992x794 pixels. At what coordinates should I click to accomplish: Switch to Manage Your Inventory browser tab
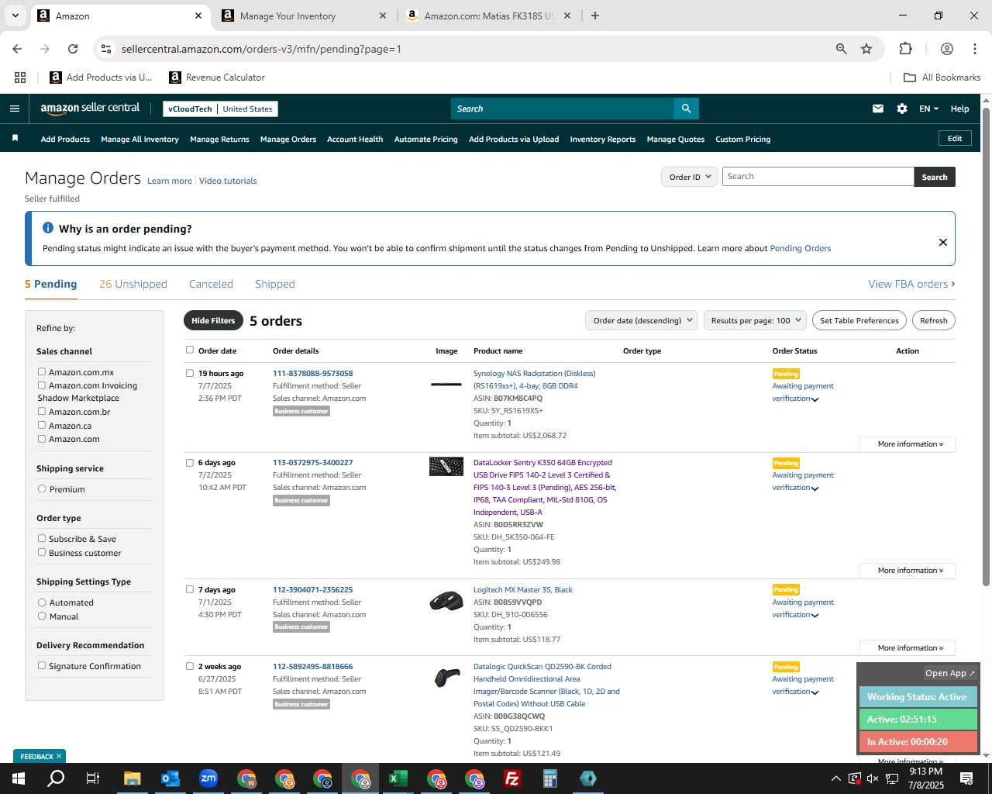click(x=302, y=16)
